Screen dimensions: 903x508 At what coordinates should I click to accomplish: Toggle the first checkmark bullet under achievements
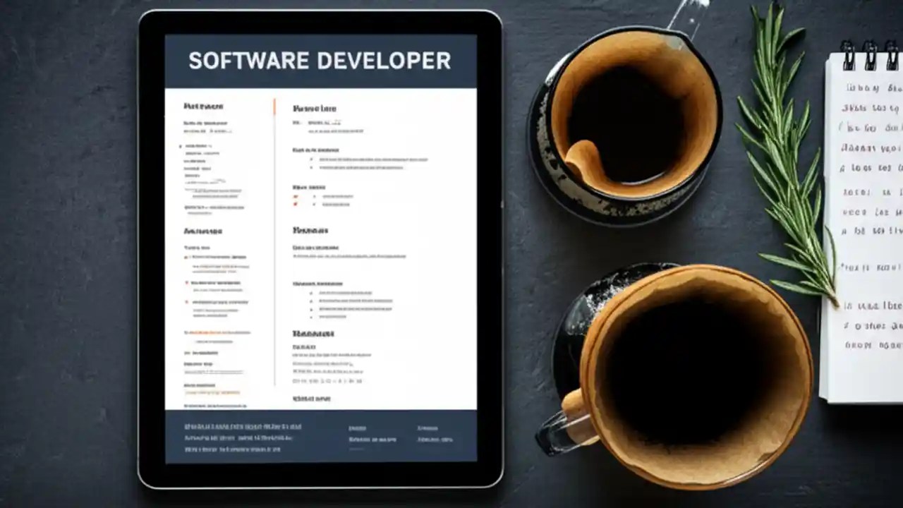tap(311, 292)
